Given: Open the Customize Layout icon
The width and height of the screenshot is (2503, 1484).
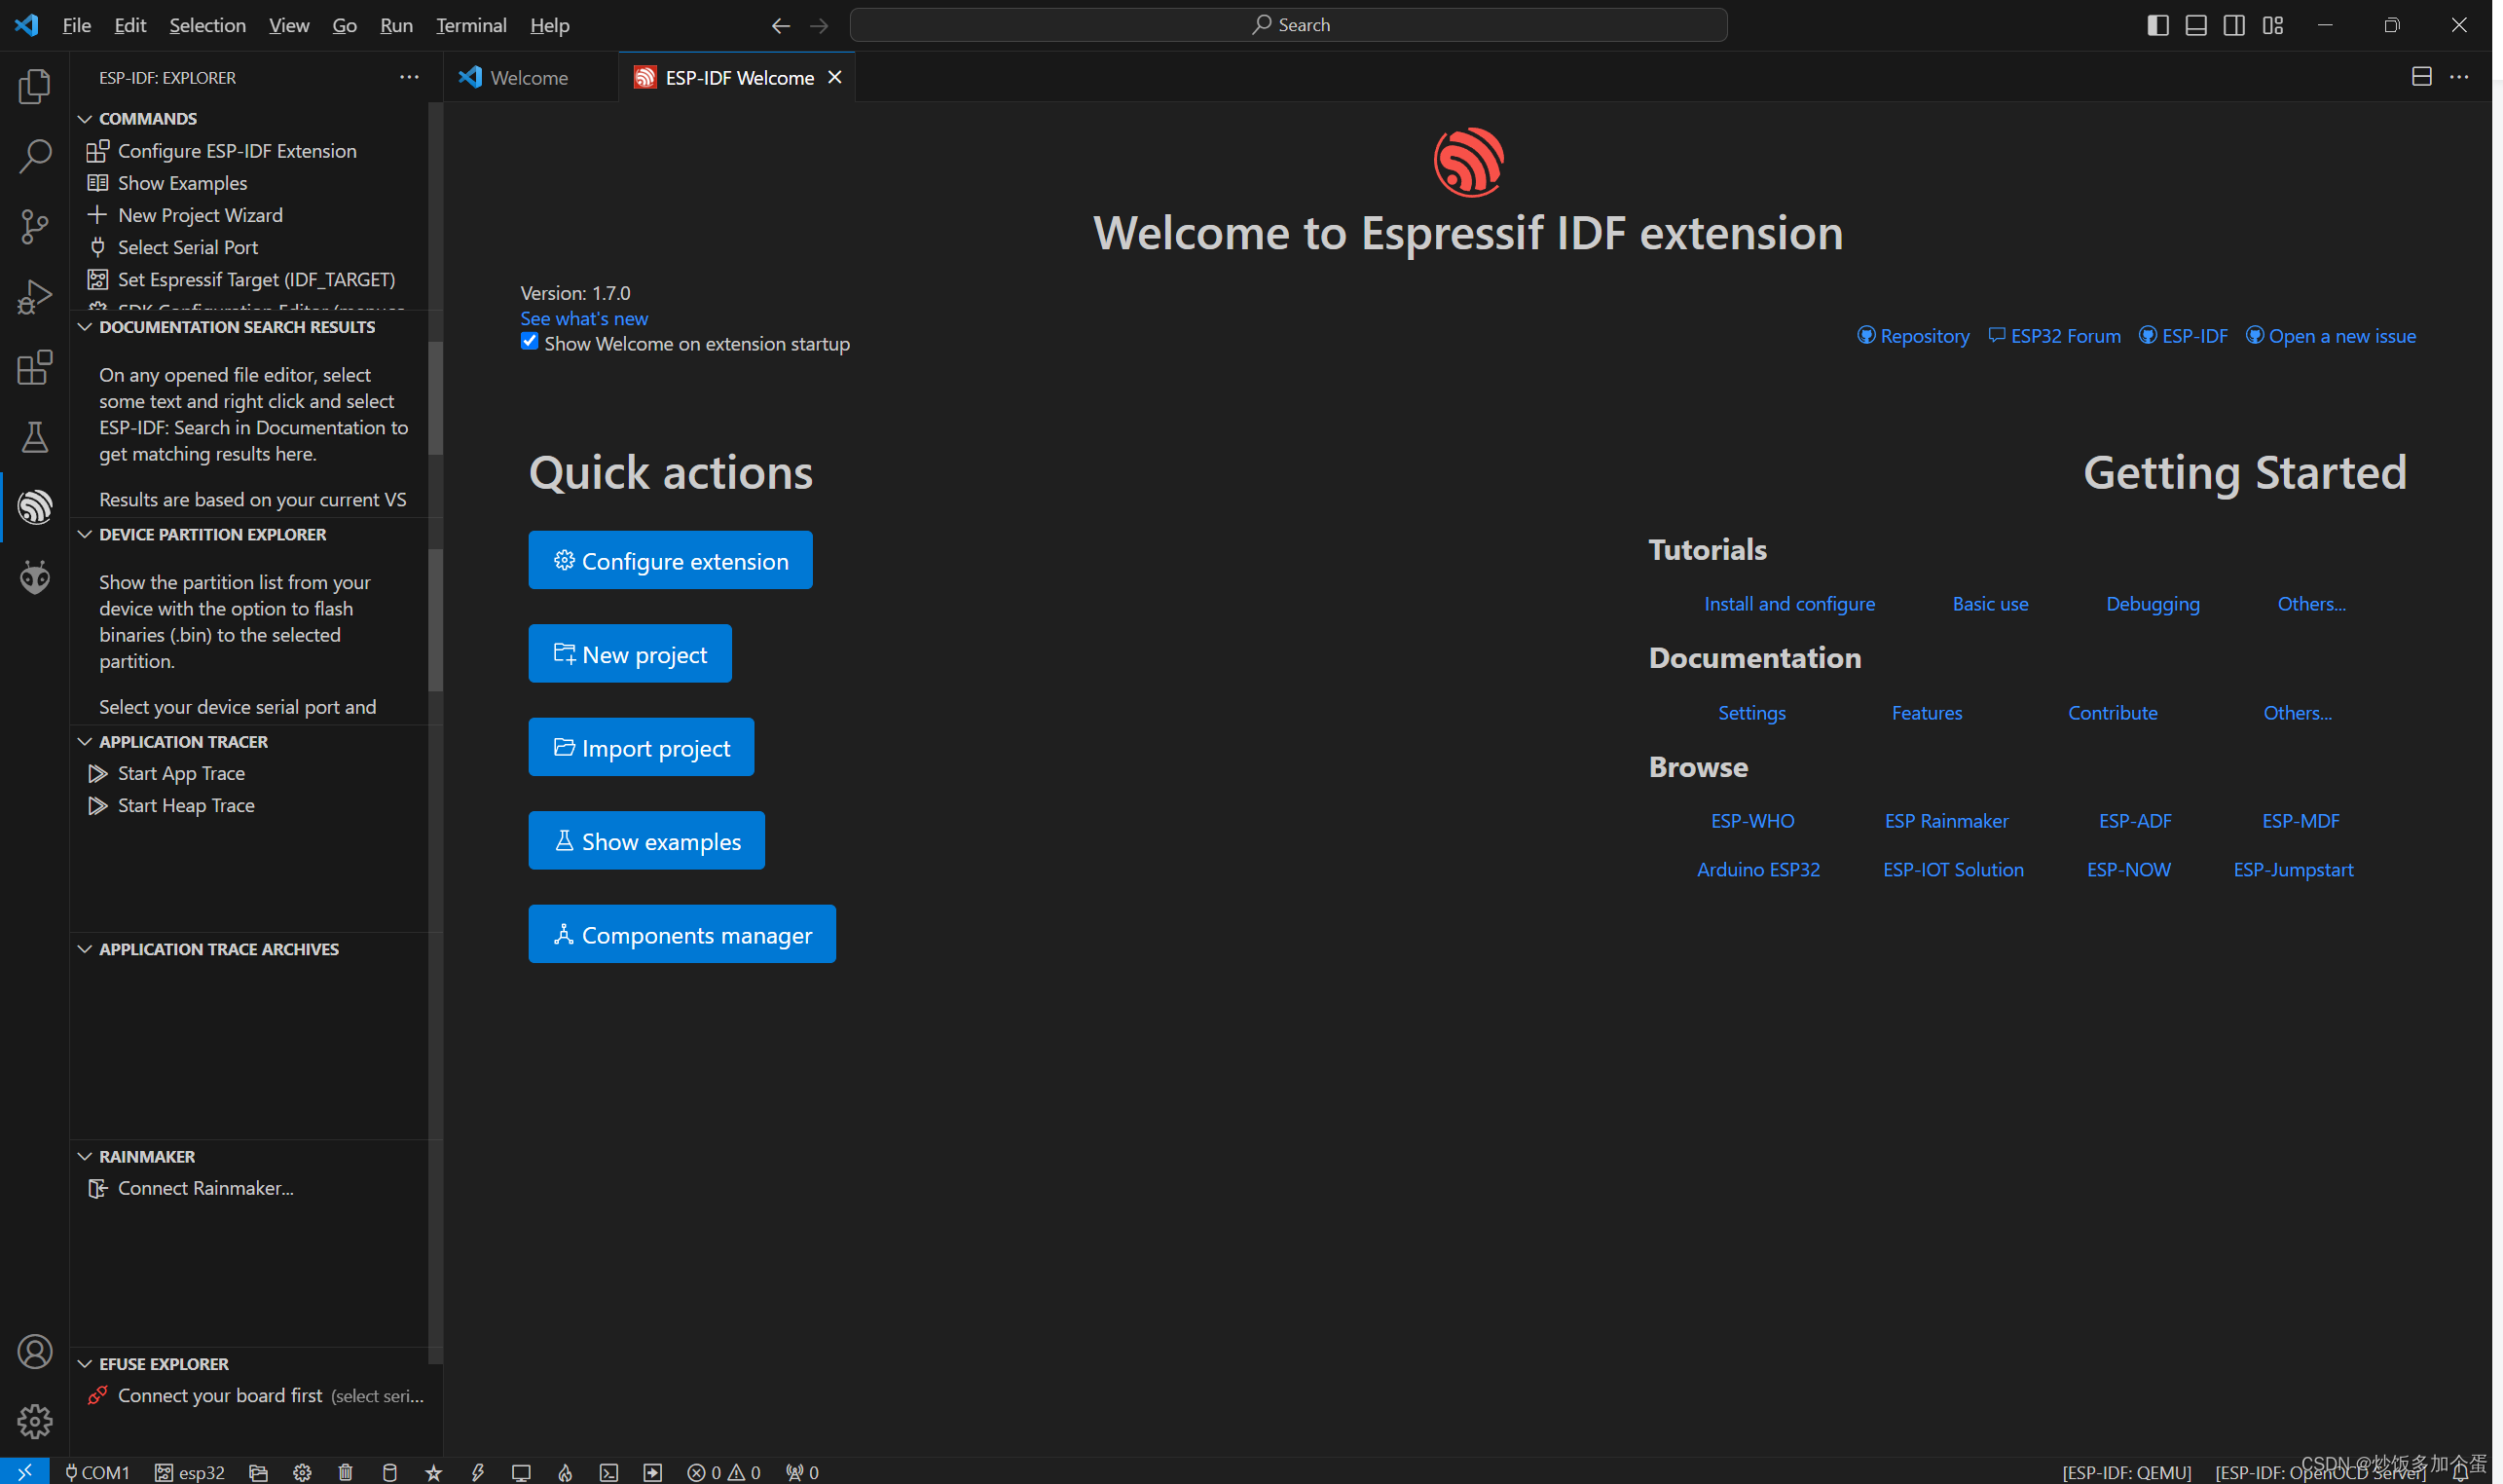Looking at the screenshot, I should click(2273, 25).
